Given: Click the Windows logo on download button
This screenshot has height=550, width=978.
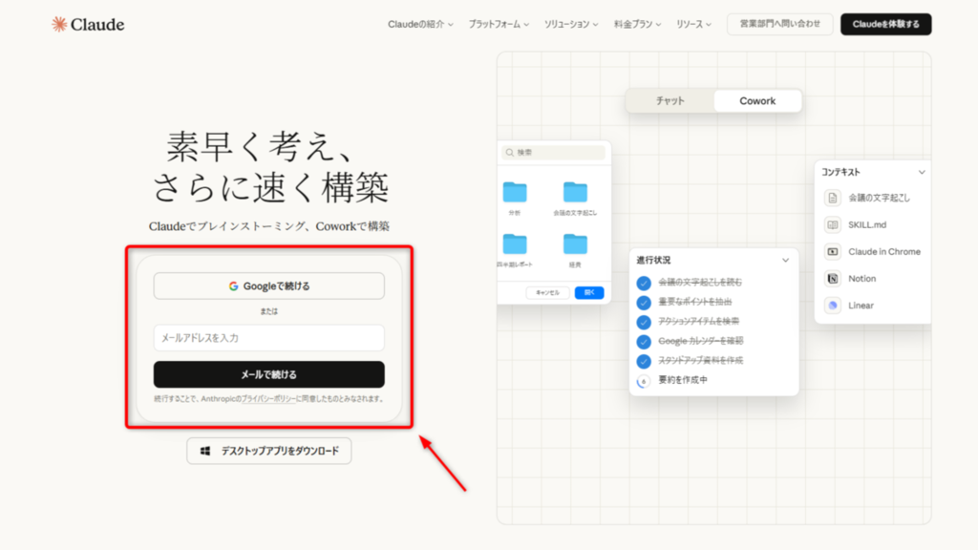Looking at the screenshot, I should click(x=205, y=451).
